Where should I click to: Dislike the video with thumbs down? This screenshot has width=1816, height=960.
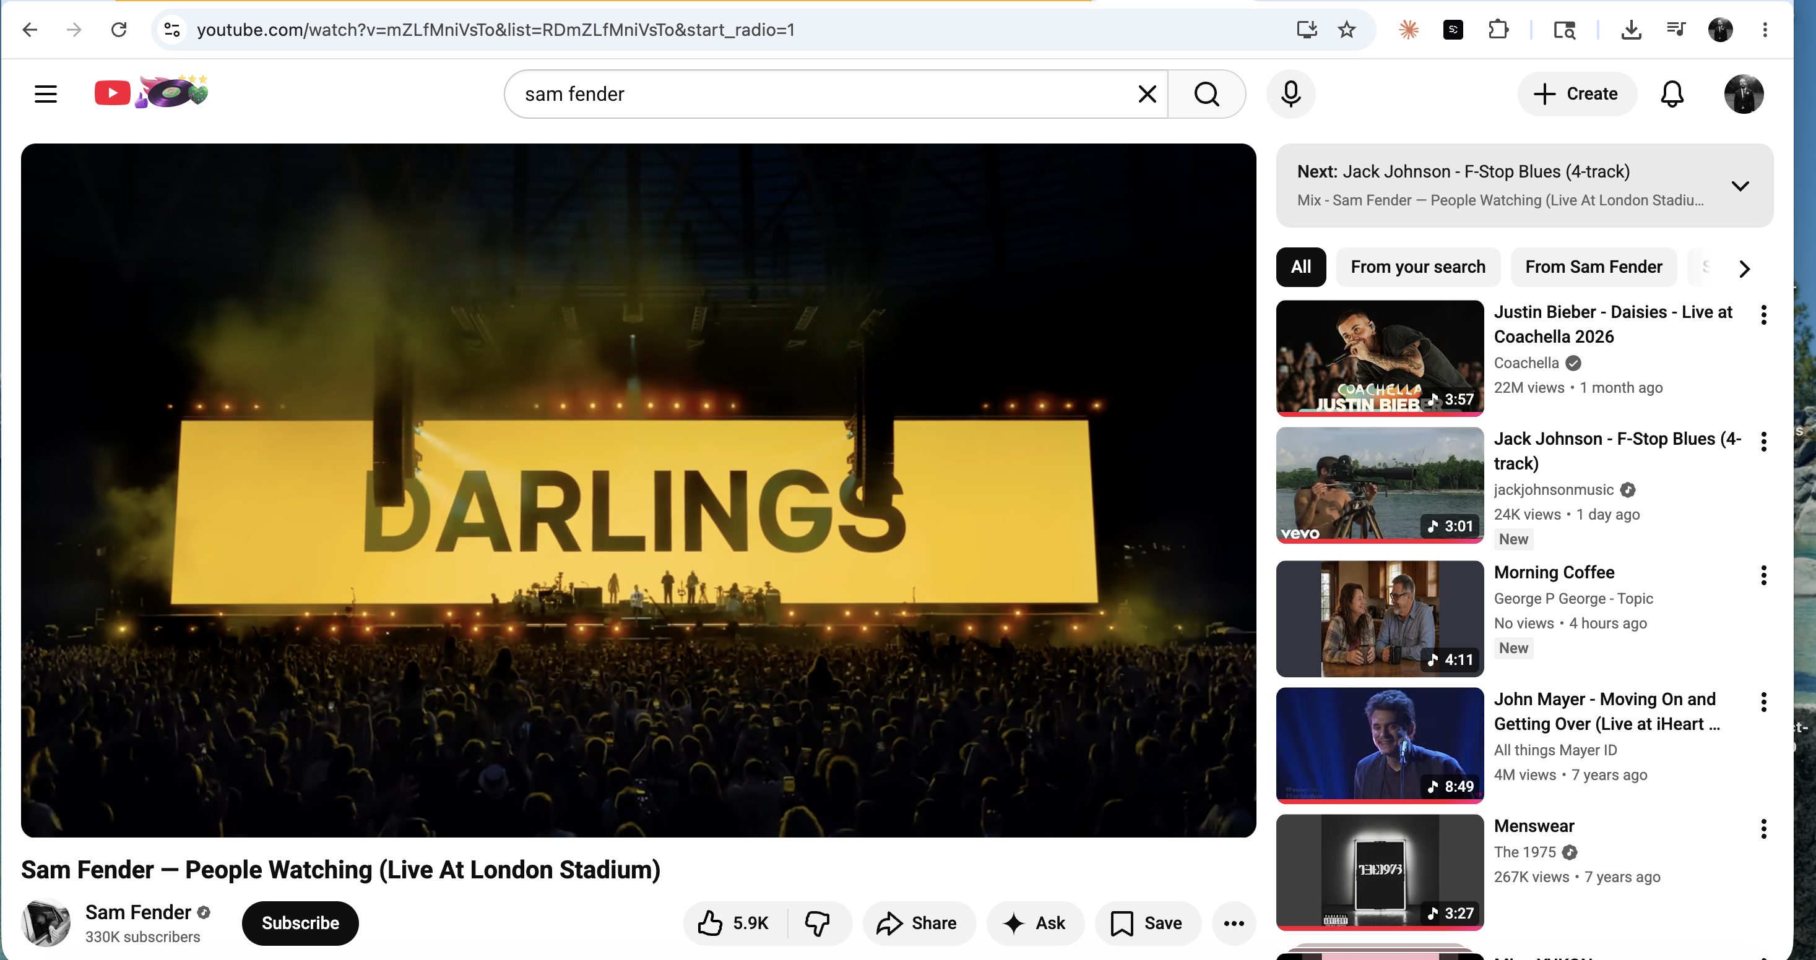point(818,923)
